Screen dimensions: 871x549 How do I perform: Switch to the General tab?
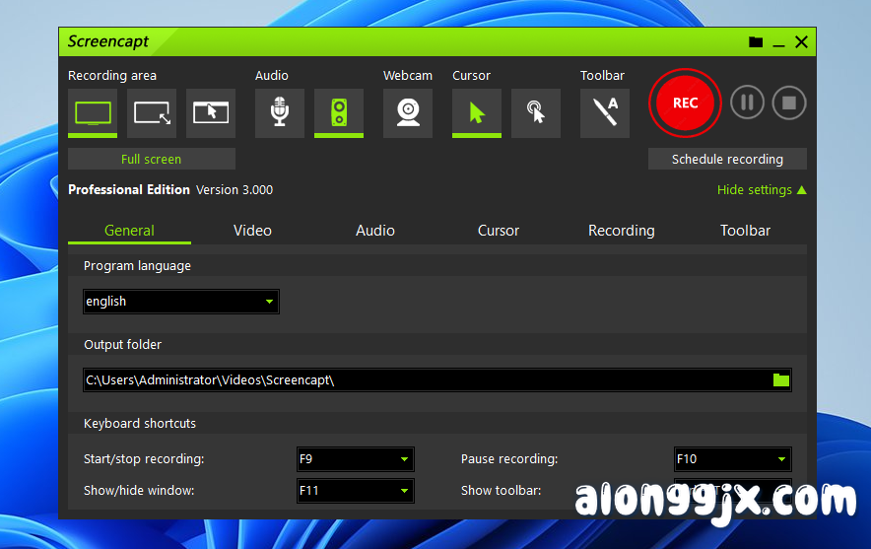tap(129, 231)
